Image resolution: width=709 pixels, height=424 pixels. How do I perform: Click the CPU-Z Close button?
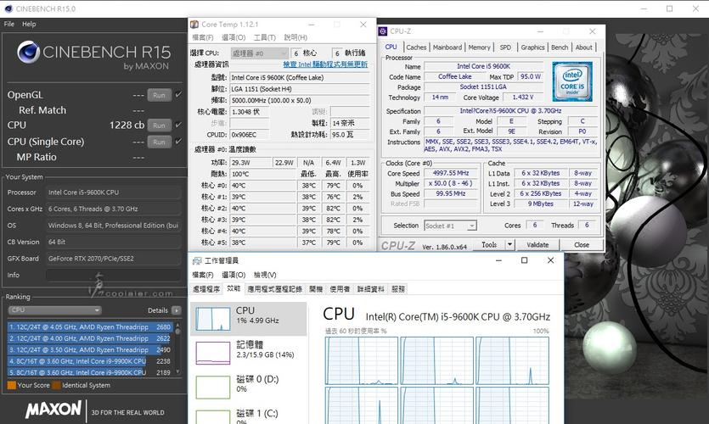582,245
